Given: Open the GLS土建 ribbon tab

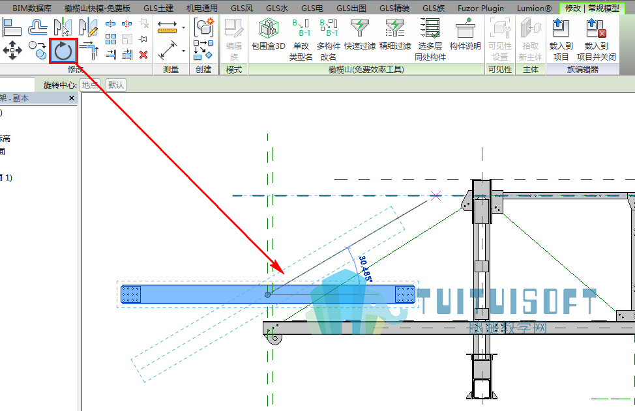Looking at the screenshot, I should coord(158,8).
